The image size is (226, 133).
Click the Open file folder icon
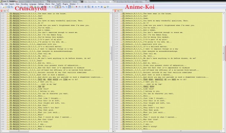(6, 7)
